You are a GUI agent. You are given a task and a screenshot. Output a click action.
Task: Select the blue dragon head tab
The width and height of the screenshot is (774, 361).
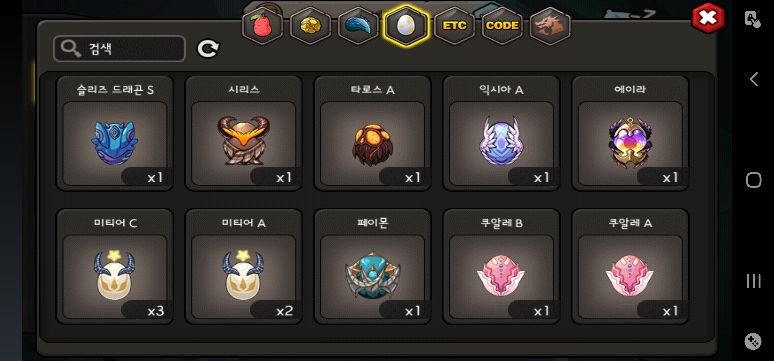click(358, 25)
